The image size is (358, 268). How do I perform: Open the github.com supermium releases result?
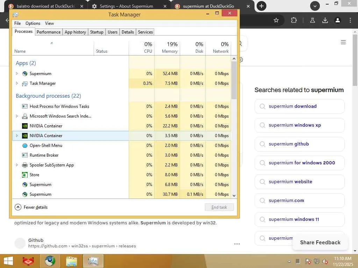point(82,246)
